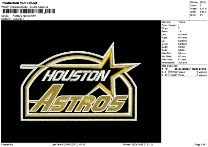Click the 'Stop Sequence:' heading
The image size is (208, 147).
click(x=170, y=66)
